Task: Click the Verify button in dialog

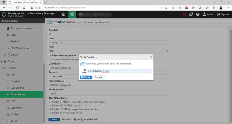Action: pos(86,77)
